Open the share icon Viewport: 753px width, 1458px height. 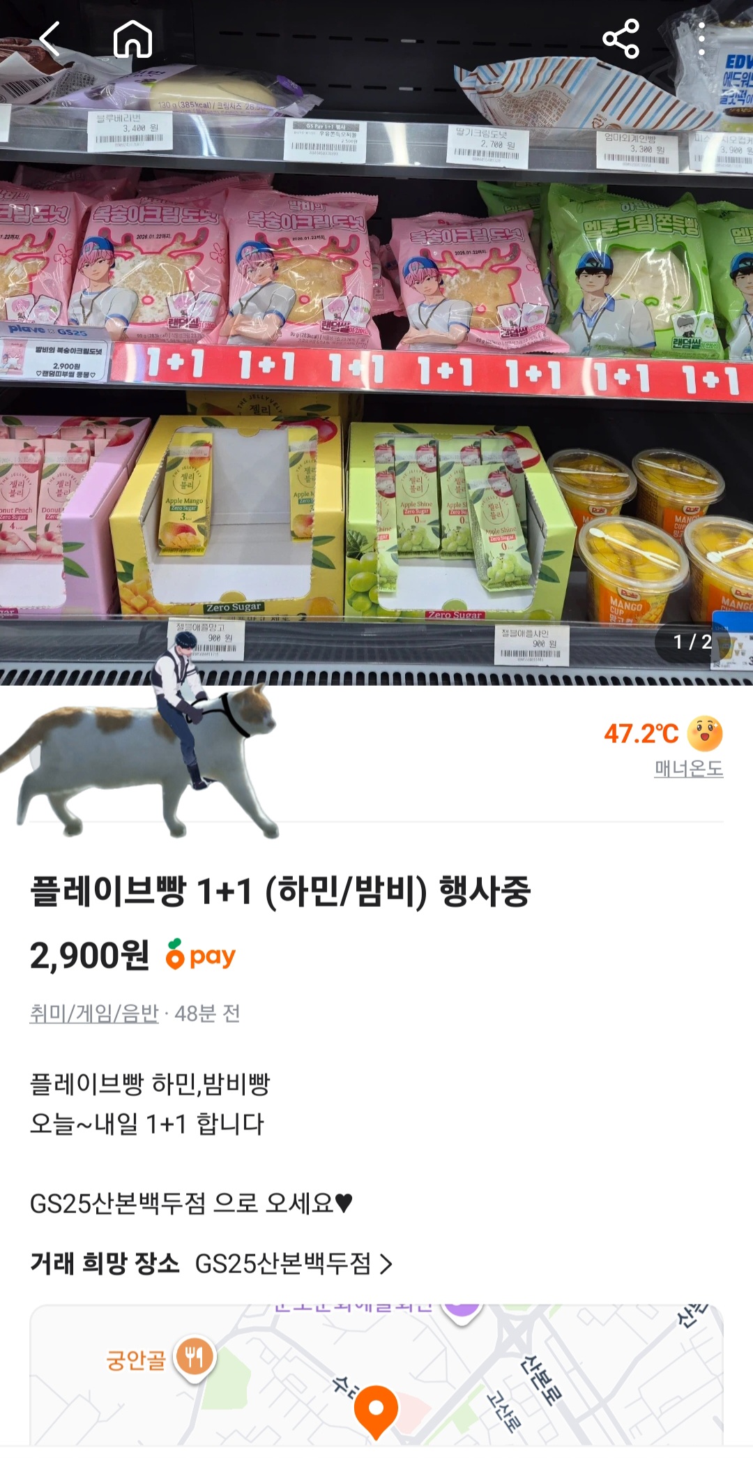coord(621,38)
